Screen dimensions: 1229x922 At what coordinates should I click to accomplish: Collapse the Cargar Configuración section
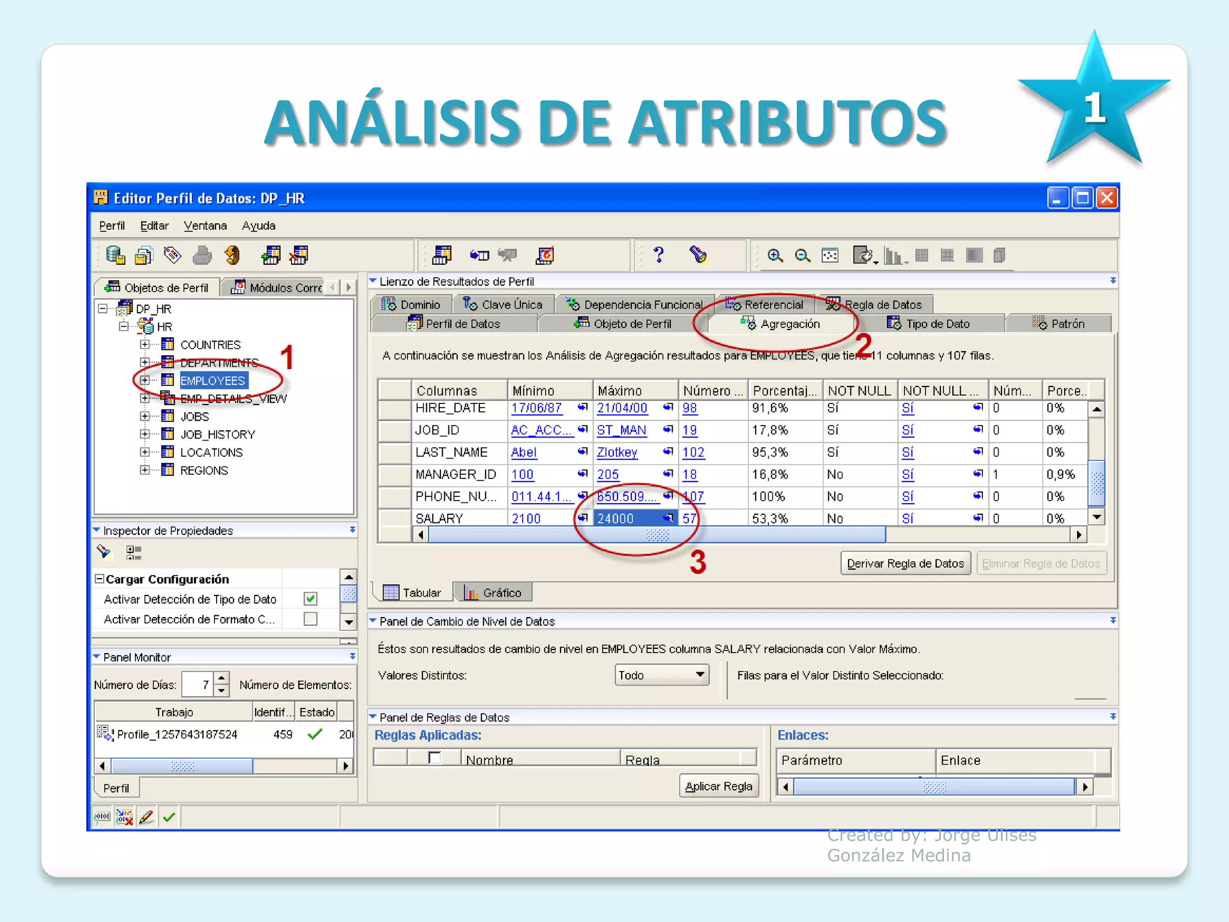point(100,579)
